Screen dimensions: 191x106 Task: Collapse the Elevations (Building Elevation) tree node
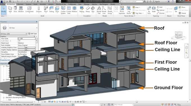click(4, 98)
